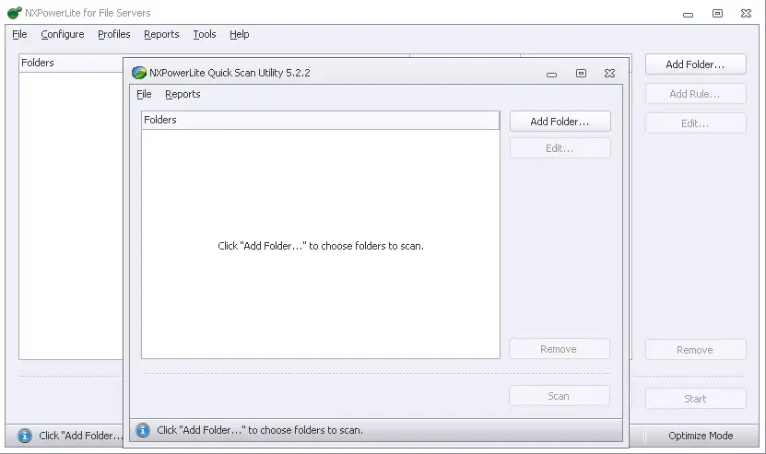This screenshot has width=766, height=454.
Task: Maximize the NXPowerLite for File Servers window
Action: tap(717, 13)
